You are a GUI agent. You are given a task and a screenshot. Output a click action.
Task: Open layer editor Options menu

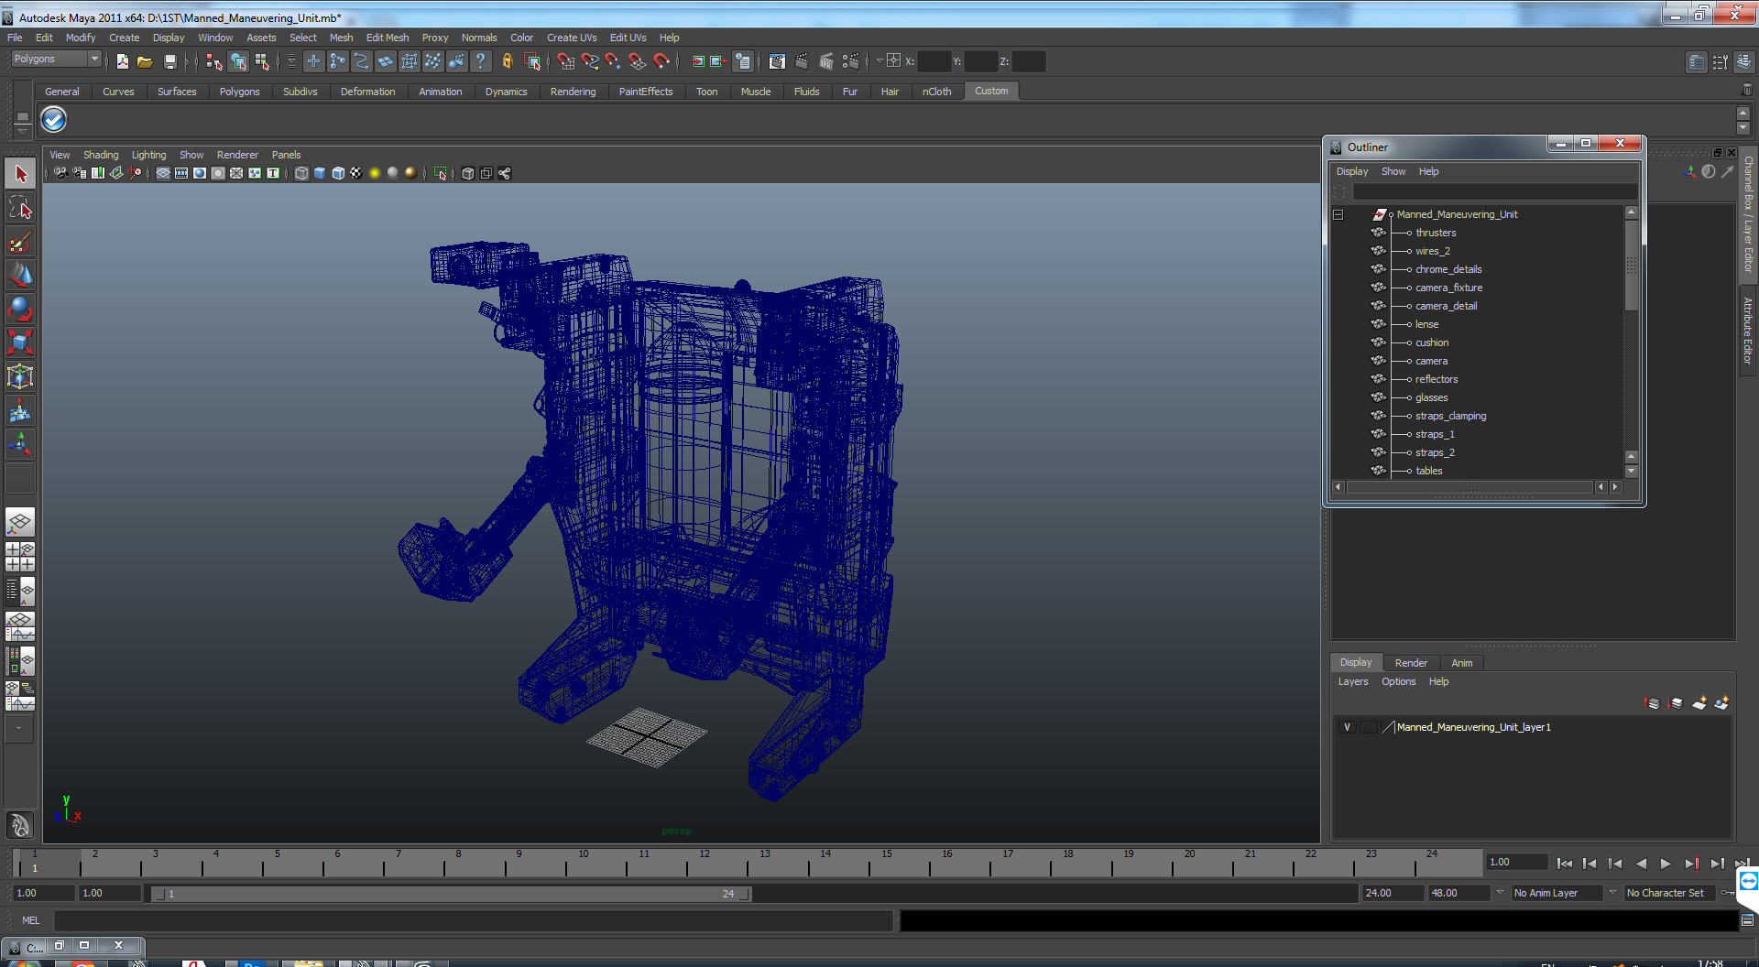(x=1398, y=681)
